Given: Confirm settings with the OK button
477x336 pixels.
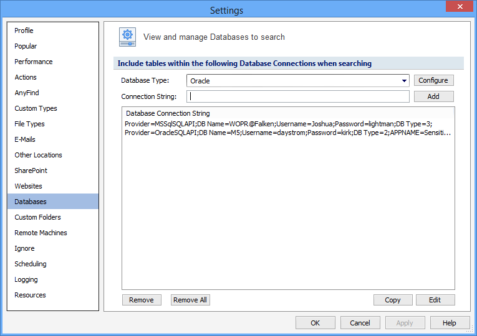Looking at the screenshot, I should [x=315, y=323].
